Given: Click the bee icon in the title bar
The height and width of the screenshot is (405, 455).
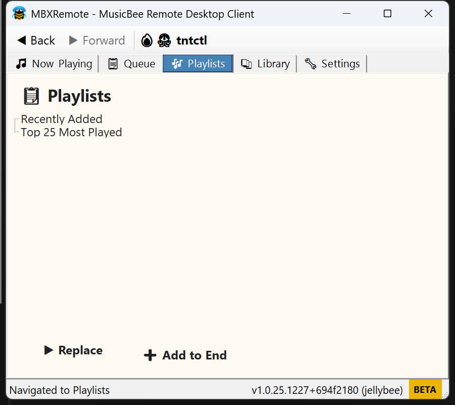Looking at the screenshot, I should tap(19, 14).
